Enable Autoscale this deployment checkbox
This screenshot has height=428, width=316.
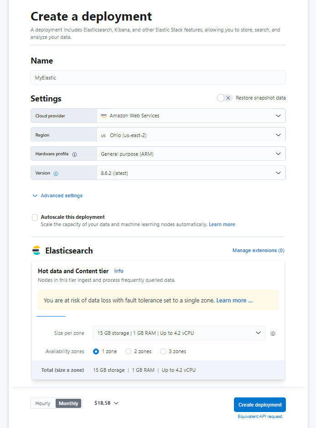click(35, 217)
